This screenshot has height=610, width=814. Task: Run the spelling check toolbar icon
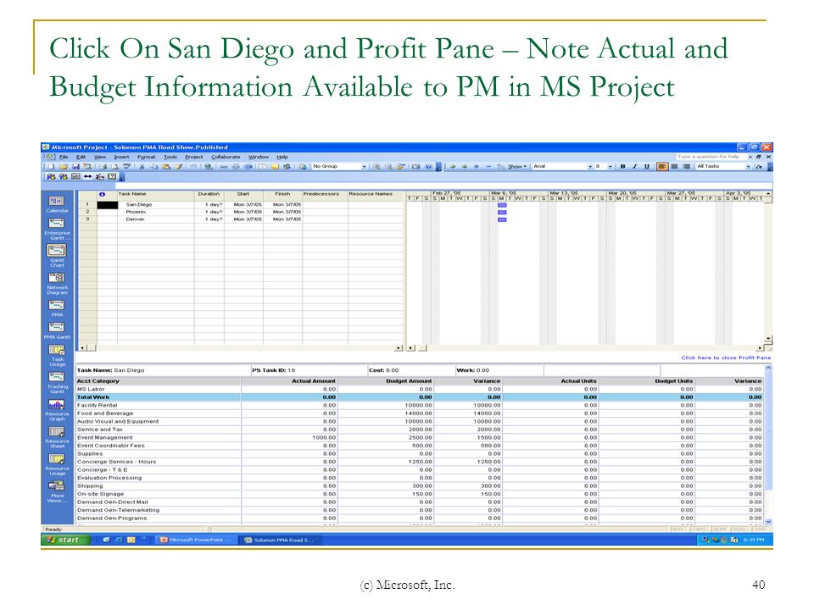[127, 167]
